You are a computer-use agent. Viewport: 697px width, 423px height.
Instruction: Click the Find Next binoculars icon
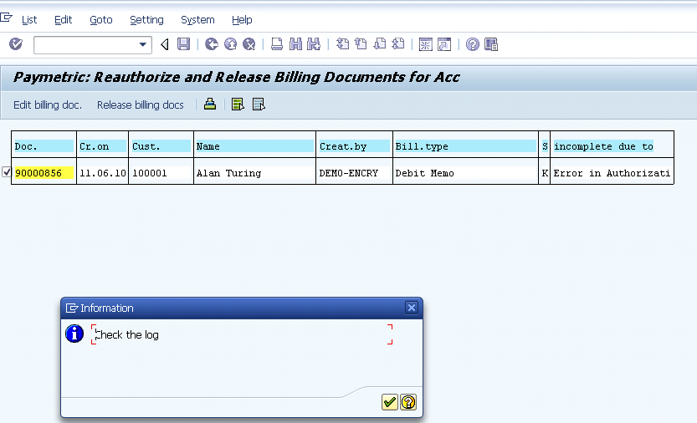(x=314, y=44)
